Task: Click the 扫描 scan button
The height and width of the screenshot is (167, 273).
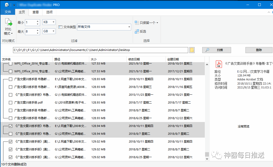Action: click(x=217, y=50)
